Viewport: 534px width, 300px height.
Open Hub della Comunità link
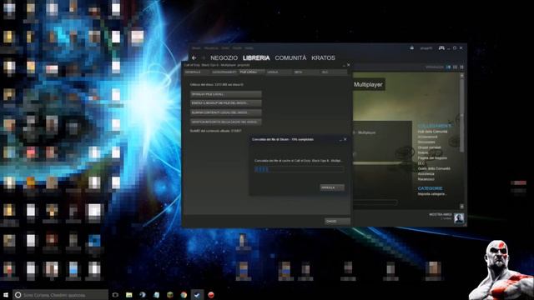click(432, 132)
